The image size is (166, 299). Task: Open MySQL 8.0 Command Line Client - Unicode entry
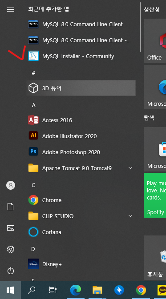[81, 40]
